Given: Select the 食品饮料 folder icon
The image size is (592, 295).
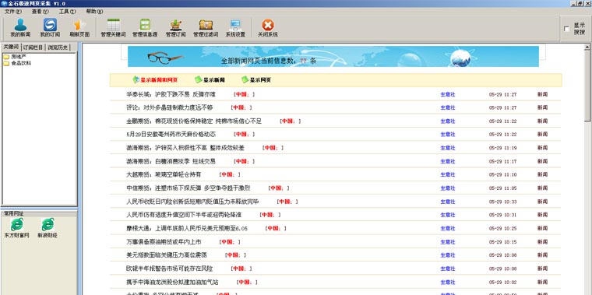Looking at the screenshot, I should [6, 63].
